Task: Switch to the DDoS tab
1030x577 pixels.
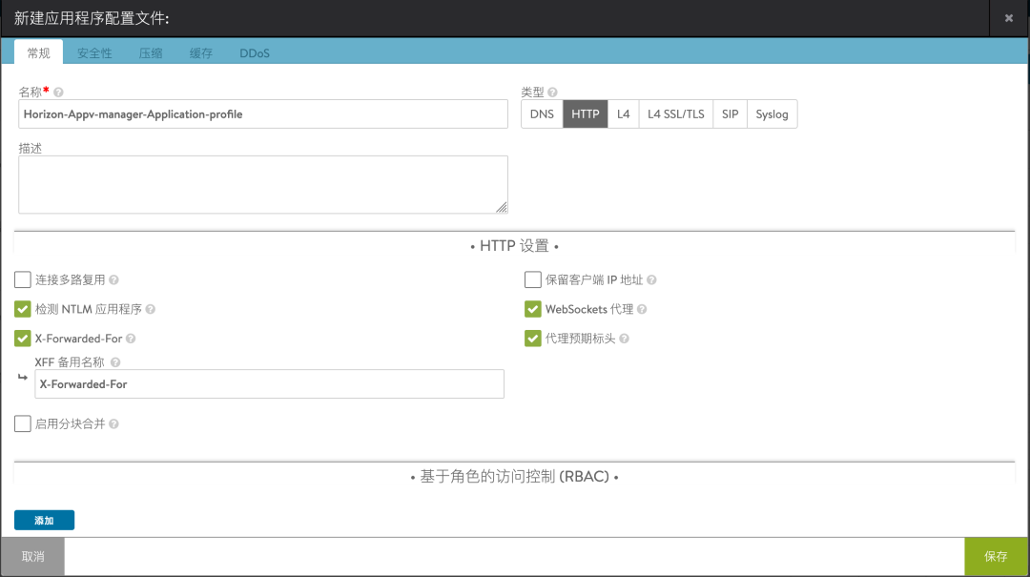Action: pos(255,53)
